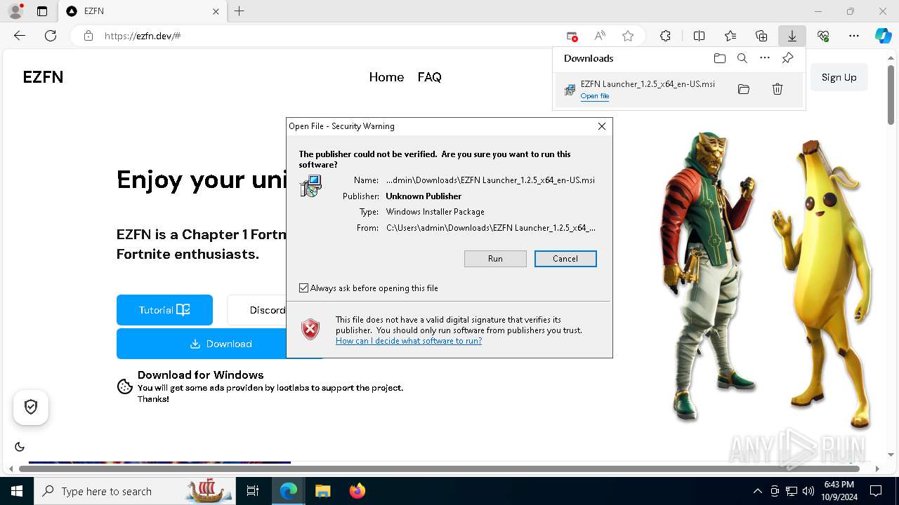Open the tab actions menu icon

[x=42, y=11]
